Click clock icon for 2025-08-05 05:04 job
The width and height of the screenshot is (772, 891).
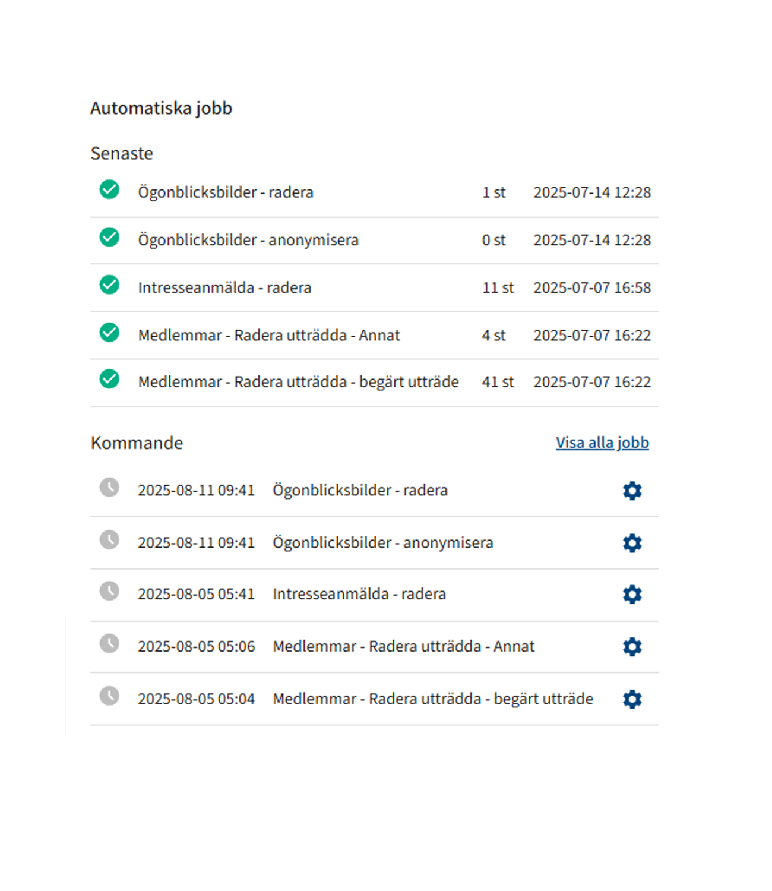(x=109, y=696)
